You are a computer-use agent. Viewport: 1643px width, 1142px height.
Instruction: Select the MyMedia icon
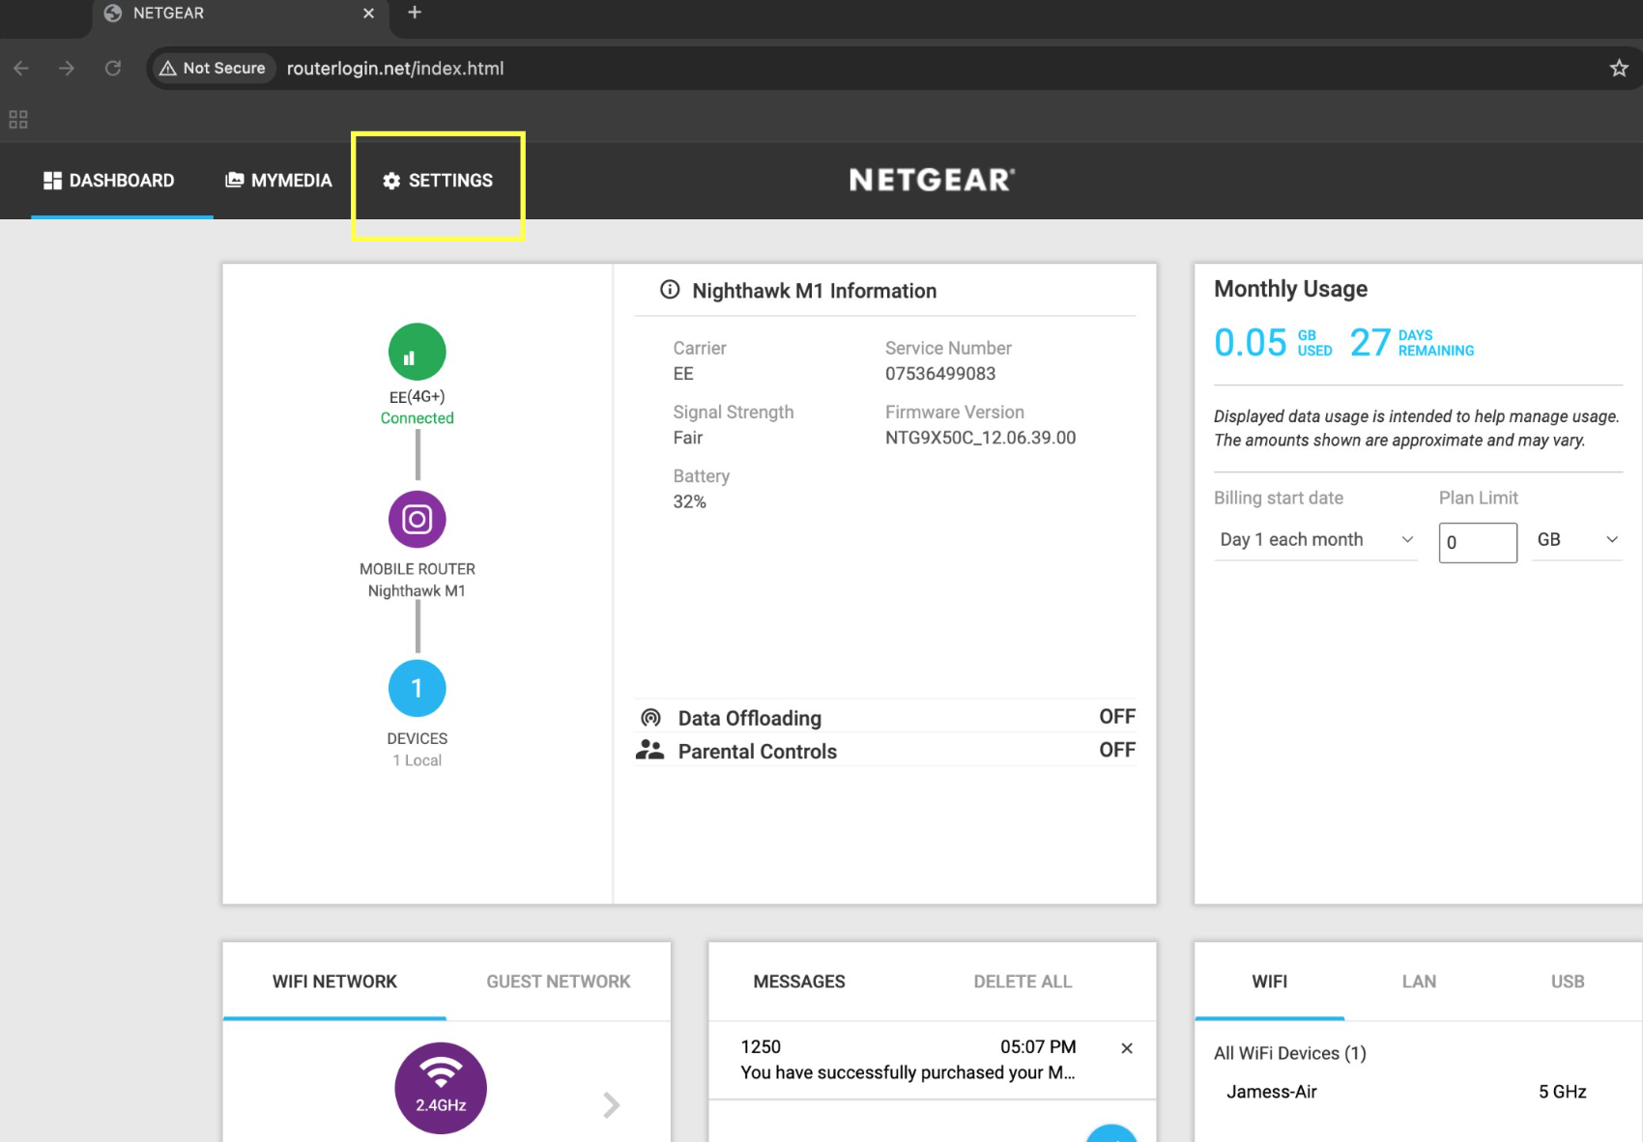[x=235, y=180]
